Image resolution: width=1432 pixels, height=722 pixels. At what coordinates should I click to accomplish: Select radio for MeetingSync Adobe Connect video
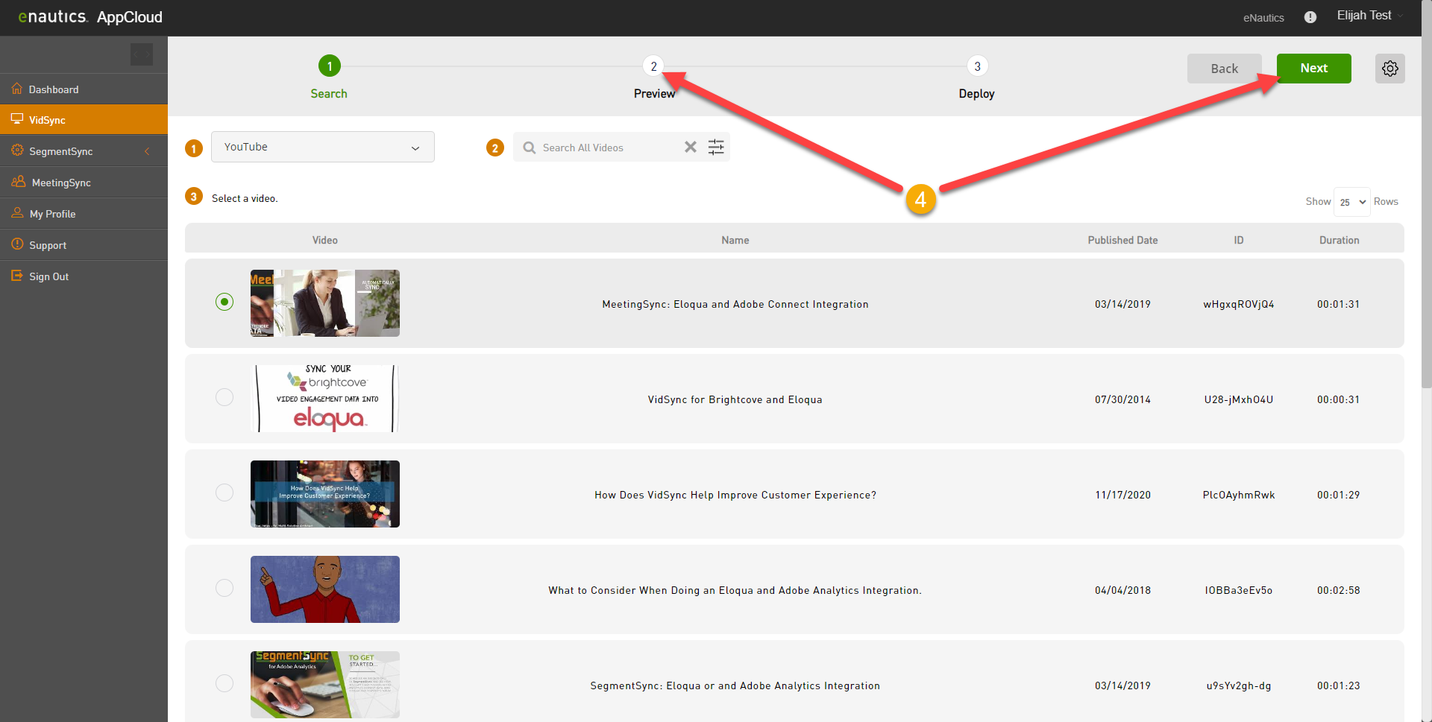tap(224, 302)
